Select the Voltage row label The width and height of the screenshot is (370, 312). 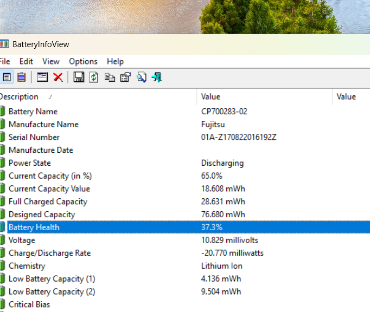[x=22, y=240]
